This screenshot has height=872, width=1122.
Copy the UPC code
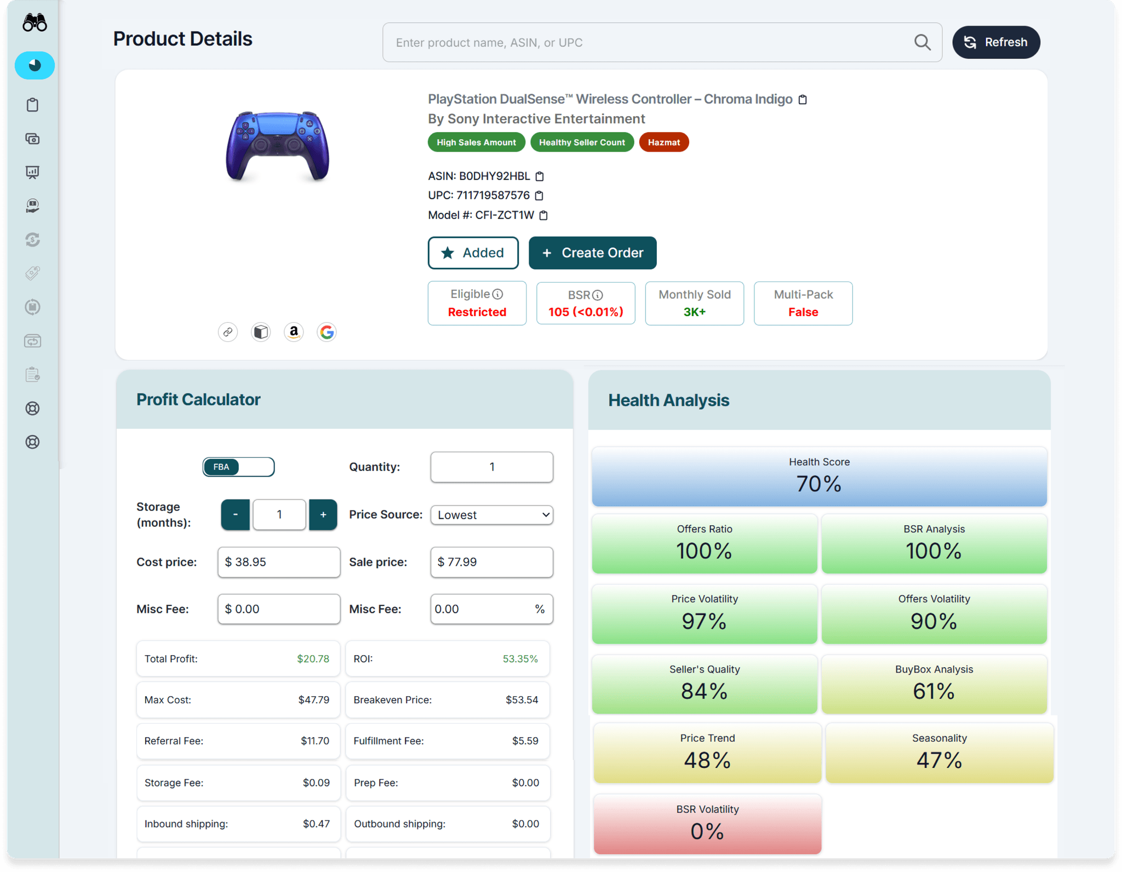click(x=539, y=196)
